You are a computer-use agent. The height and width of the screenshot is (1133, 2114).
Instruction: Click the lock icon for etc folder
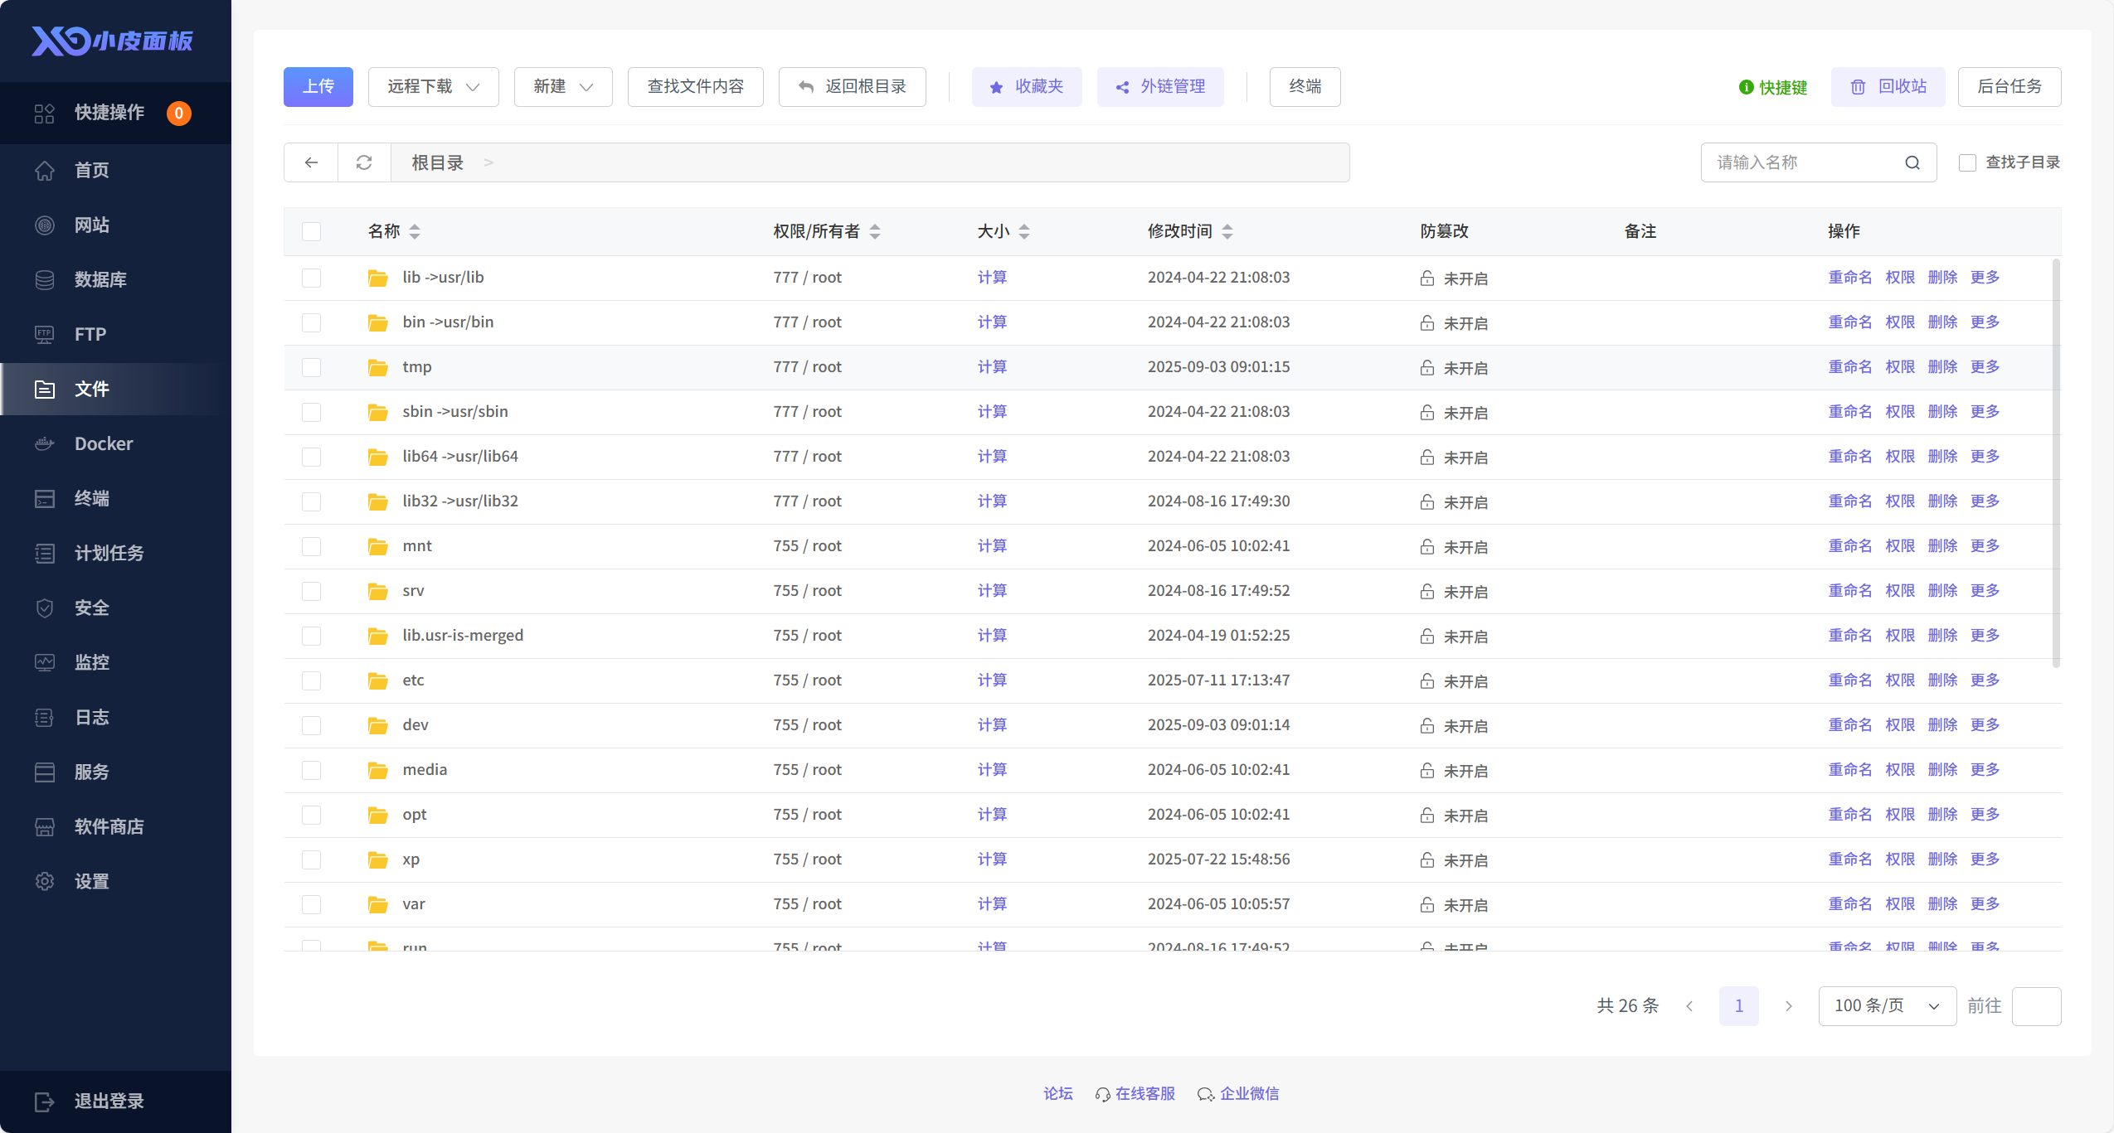[1426, 680]
